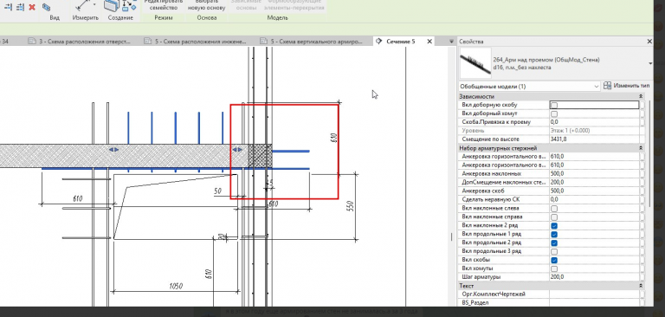Edit Скоба.Привязка к проему value field
The image size is (665, 317).
[x=594, y=122]
